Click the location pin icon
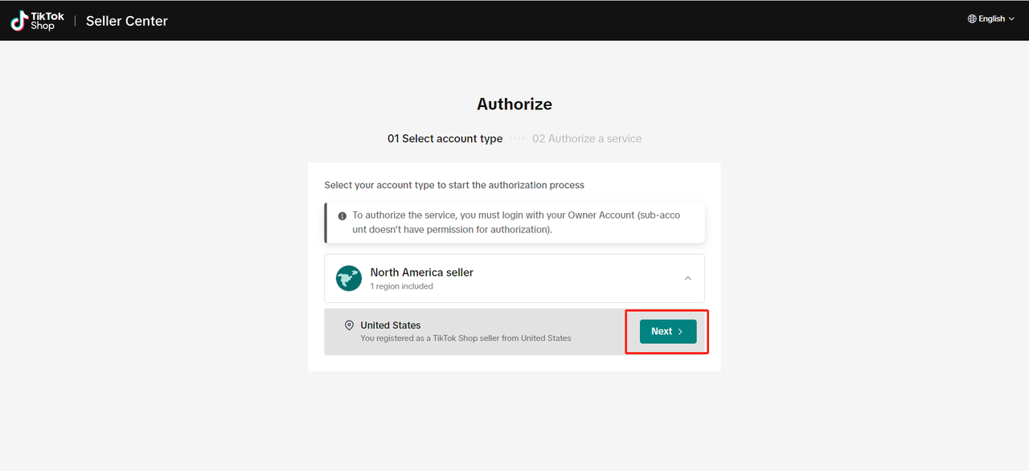Screen dimensions: 1029x471 click(x=349, y=326)
